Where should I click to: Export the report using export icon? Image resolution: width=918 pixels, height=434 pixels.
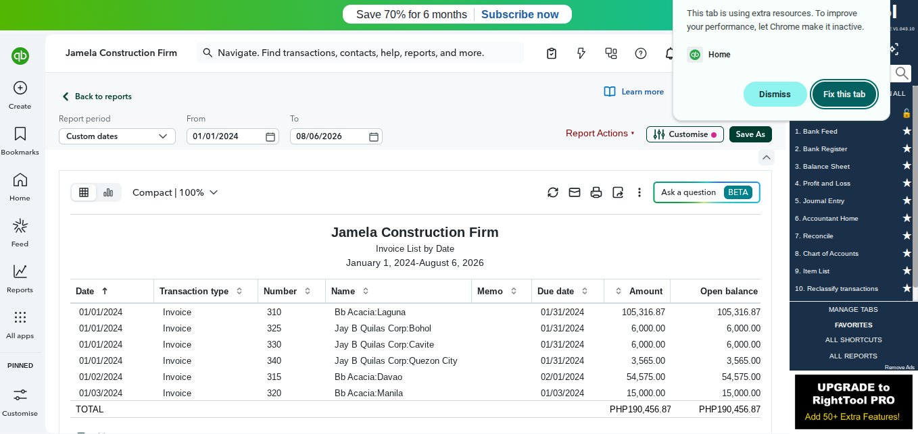click(618, 192)
